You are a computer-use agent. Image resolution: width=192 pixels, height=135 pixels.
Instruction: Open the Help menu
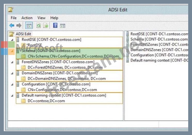tap(54, 18)
